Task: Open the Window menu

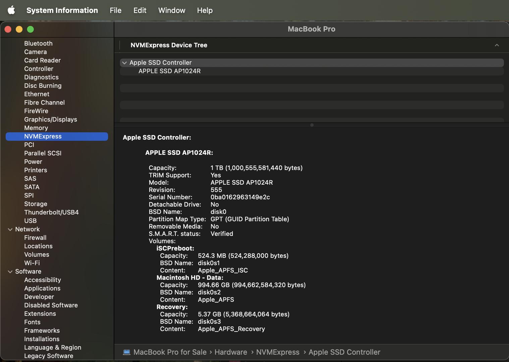Action: (x=172, y=10)
